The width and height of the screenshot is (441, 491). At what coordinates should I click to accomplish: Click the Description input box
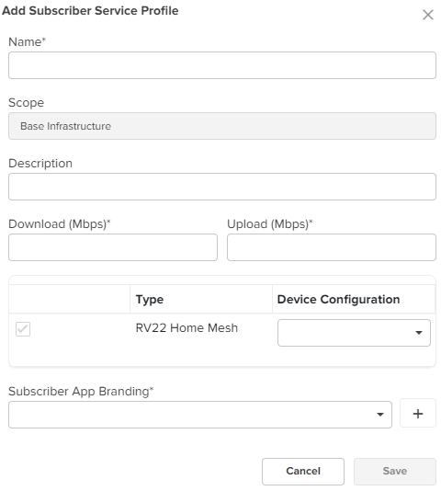(x=222, y=187)
